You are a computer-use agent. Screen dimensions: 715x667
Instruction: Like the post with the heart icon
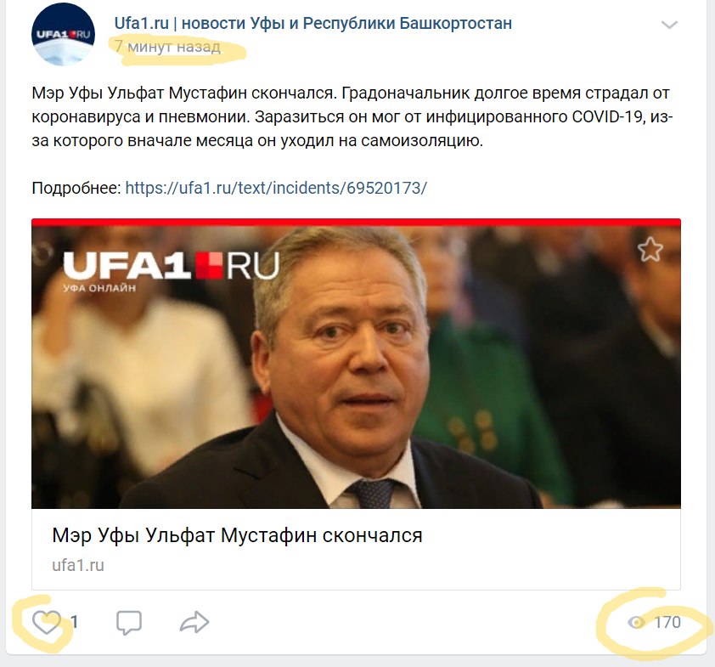47,622
